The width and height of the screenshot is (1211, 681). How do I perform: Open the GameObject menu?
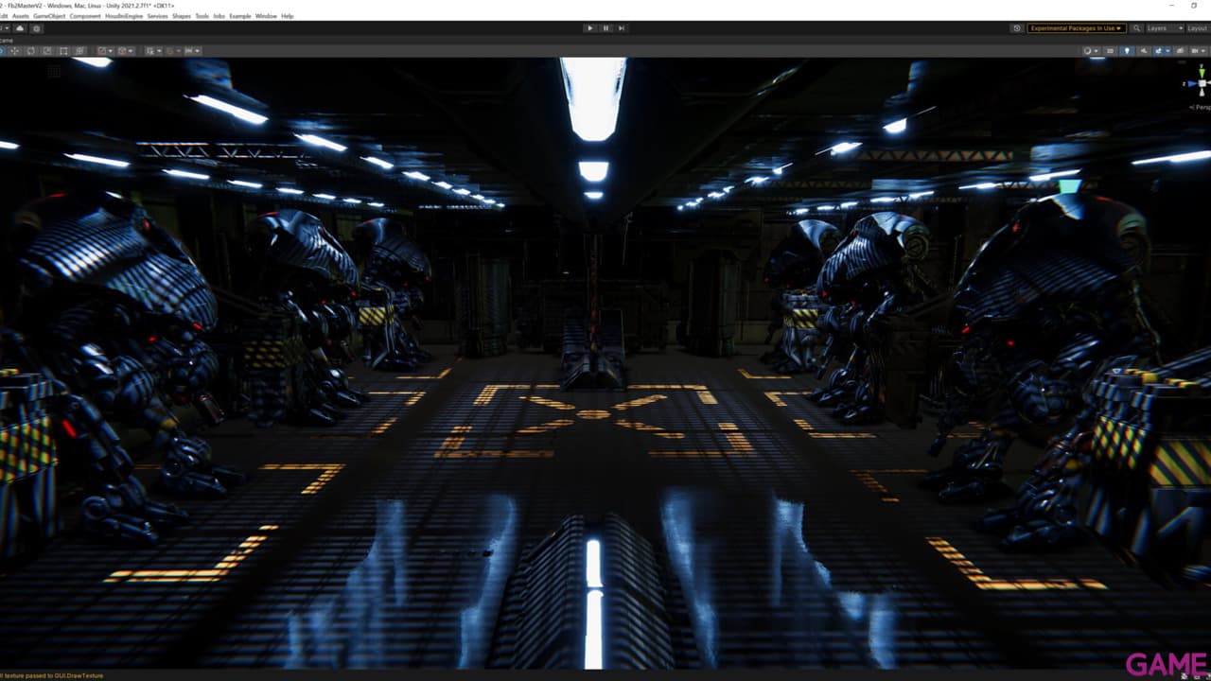pyautogui.click(x=47, y=16)
